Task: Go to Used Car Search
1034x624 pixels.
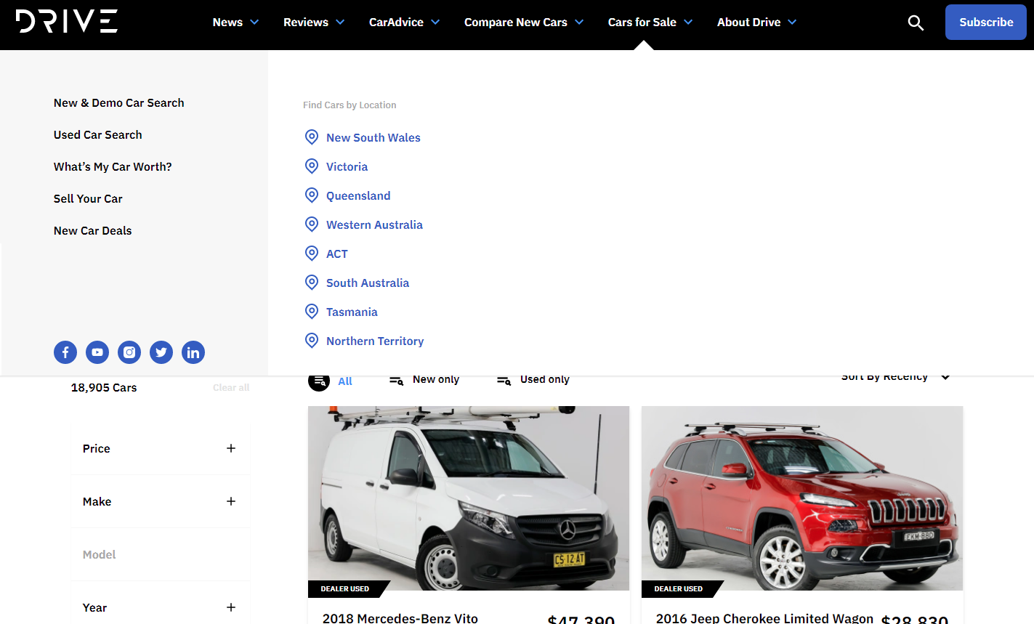Action: (x=98, y=135)
